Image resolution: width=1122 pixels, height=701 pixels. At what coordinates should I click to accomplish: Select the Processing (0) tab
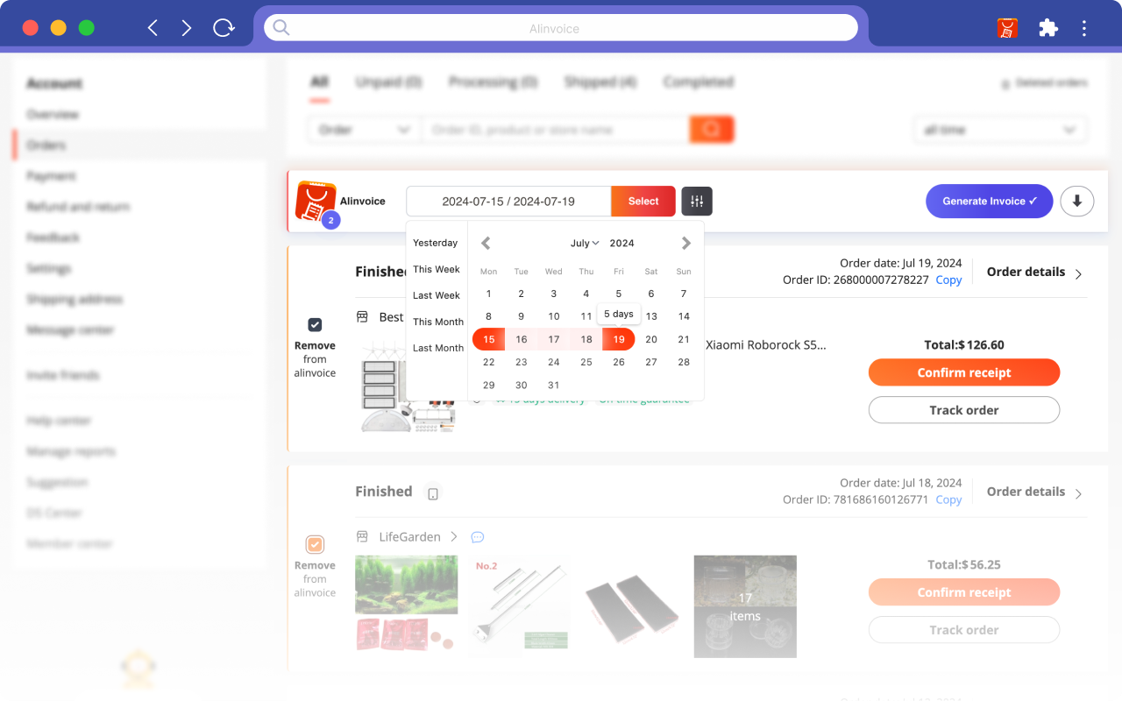click(x=492, y=81)
